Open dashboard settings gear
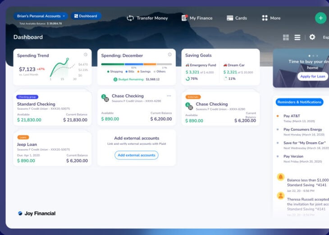 tap(312, 37)
